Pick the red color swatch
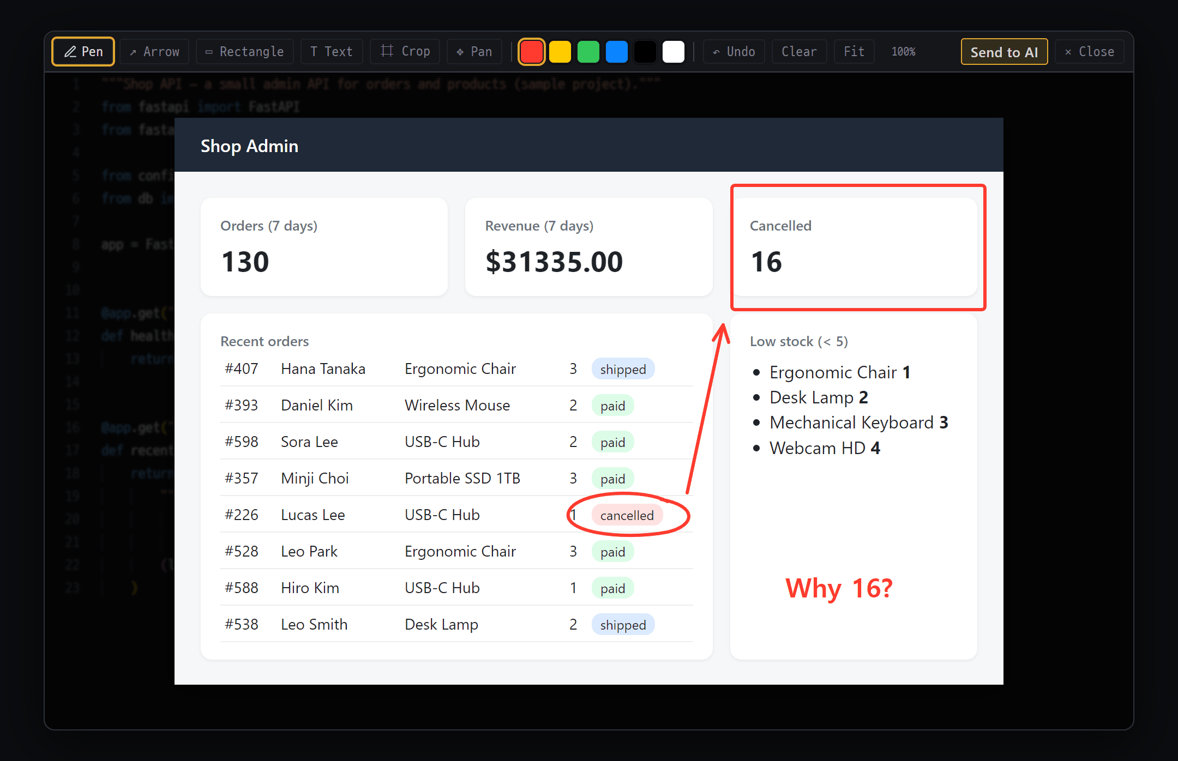Screen dimensions: 1178x761 click(532, 52)
